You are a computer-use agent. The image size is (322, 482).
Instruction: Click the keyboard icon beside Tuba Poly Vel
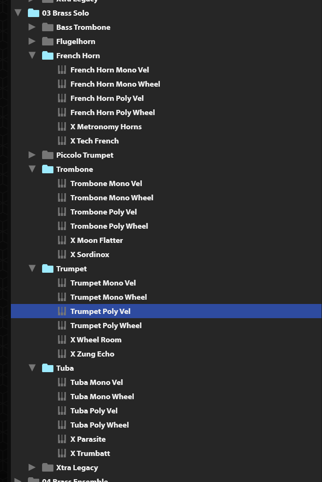click(x=62, y=411)
